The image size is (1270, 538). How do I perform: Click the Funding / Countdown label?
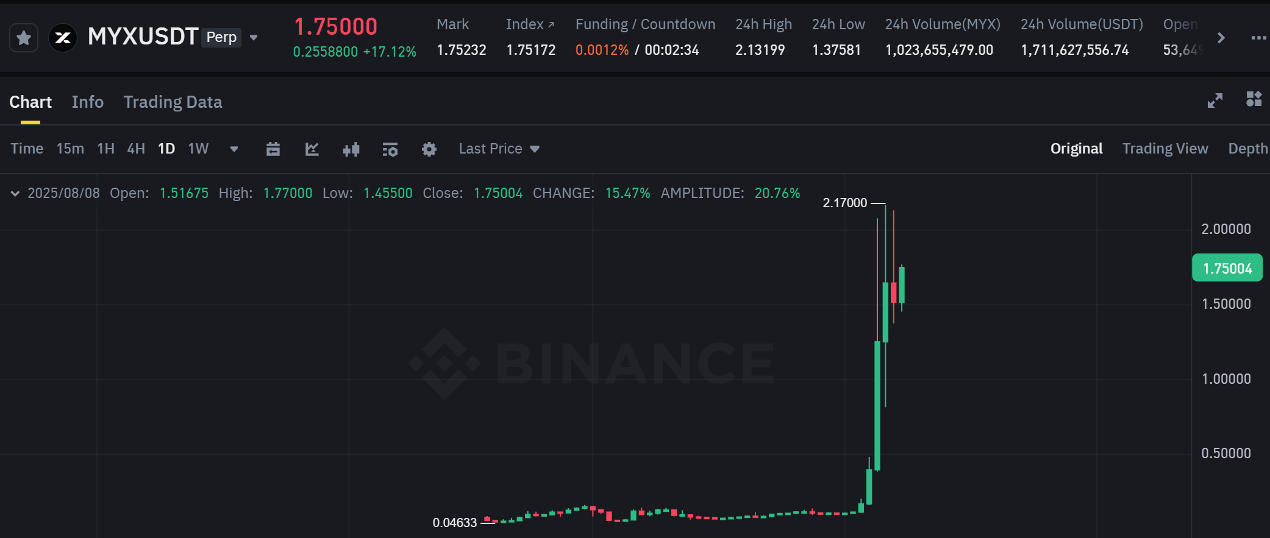(x=645, y=24)
